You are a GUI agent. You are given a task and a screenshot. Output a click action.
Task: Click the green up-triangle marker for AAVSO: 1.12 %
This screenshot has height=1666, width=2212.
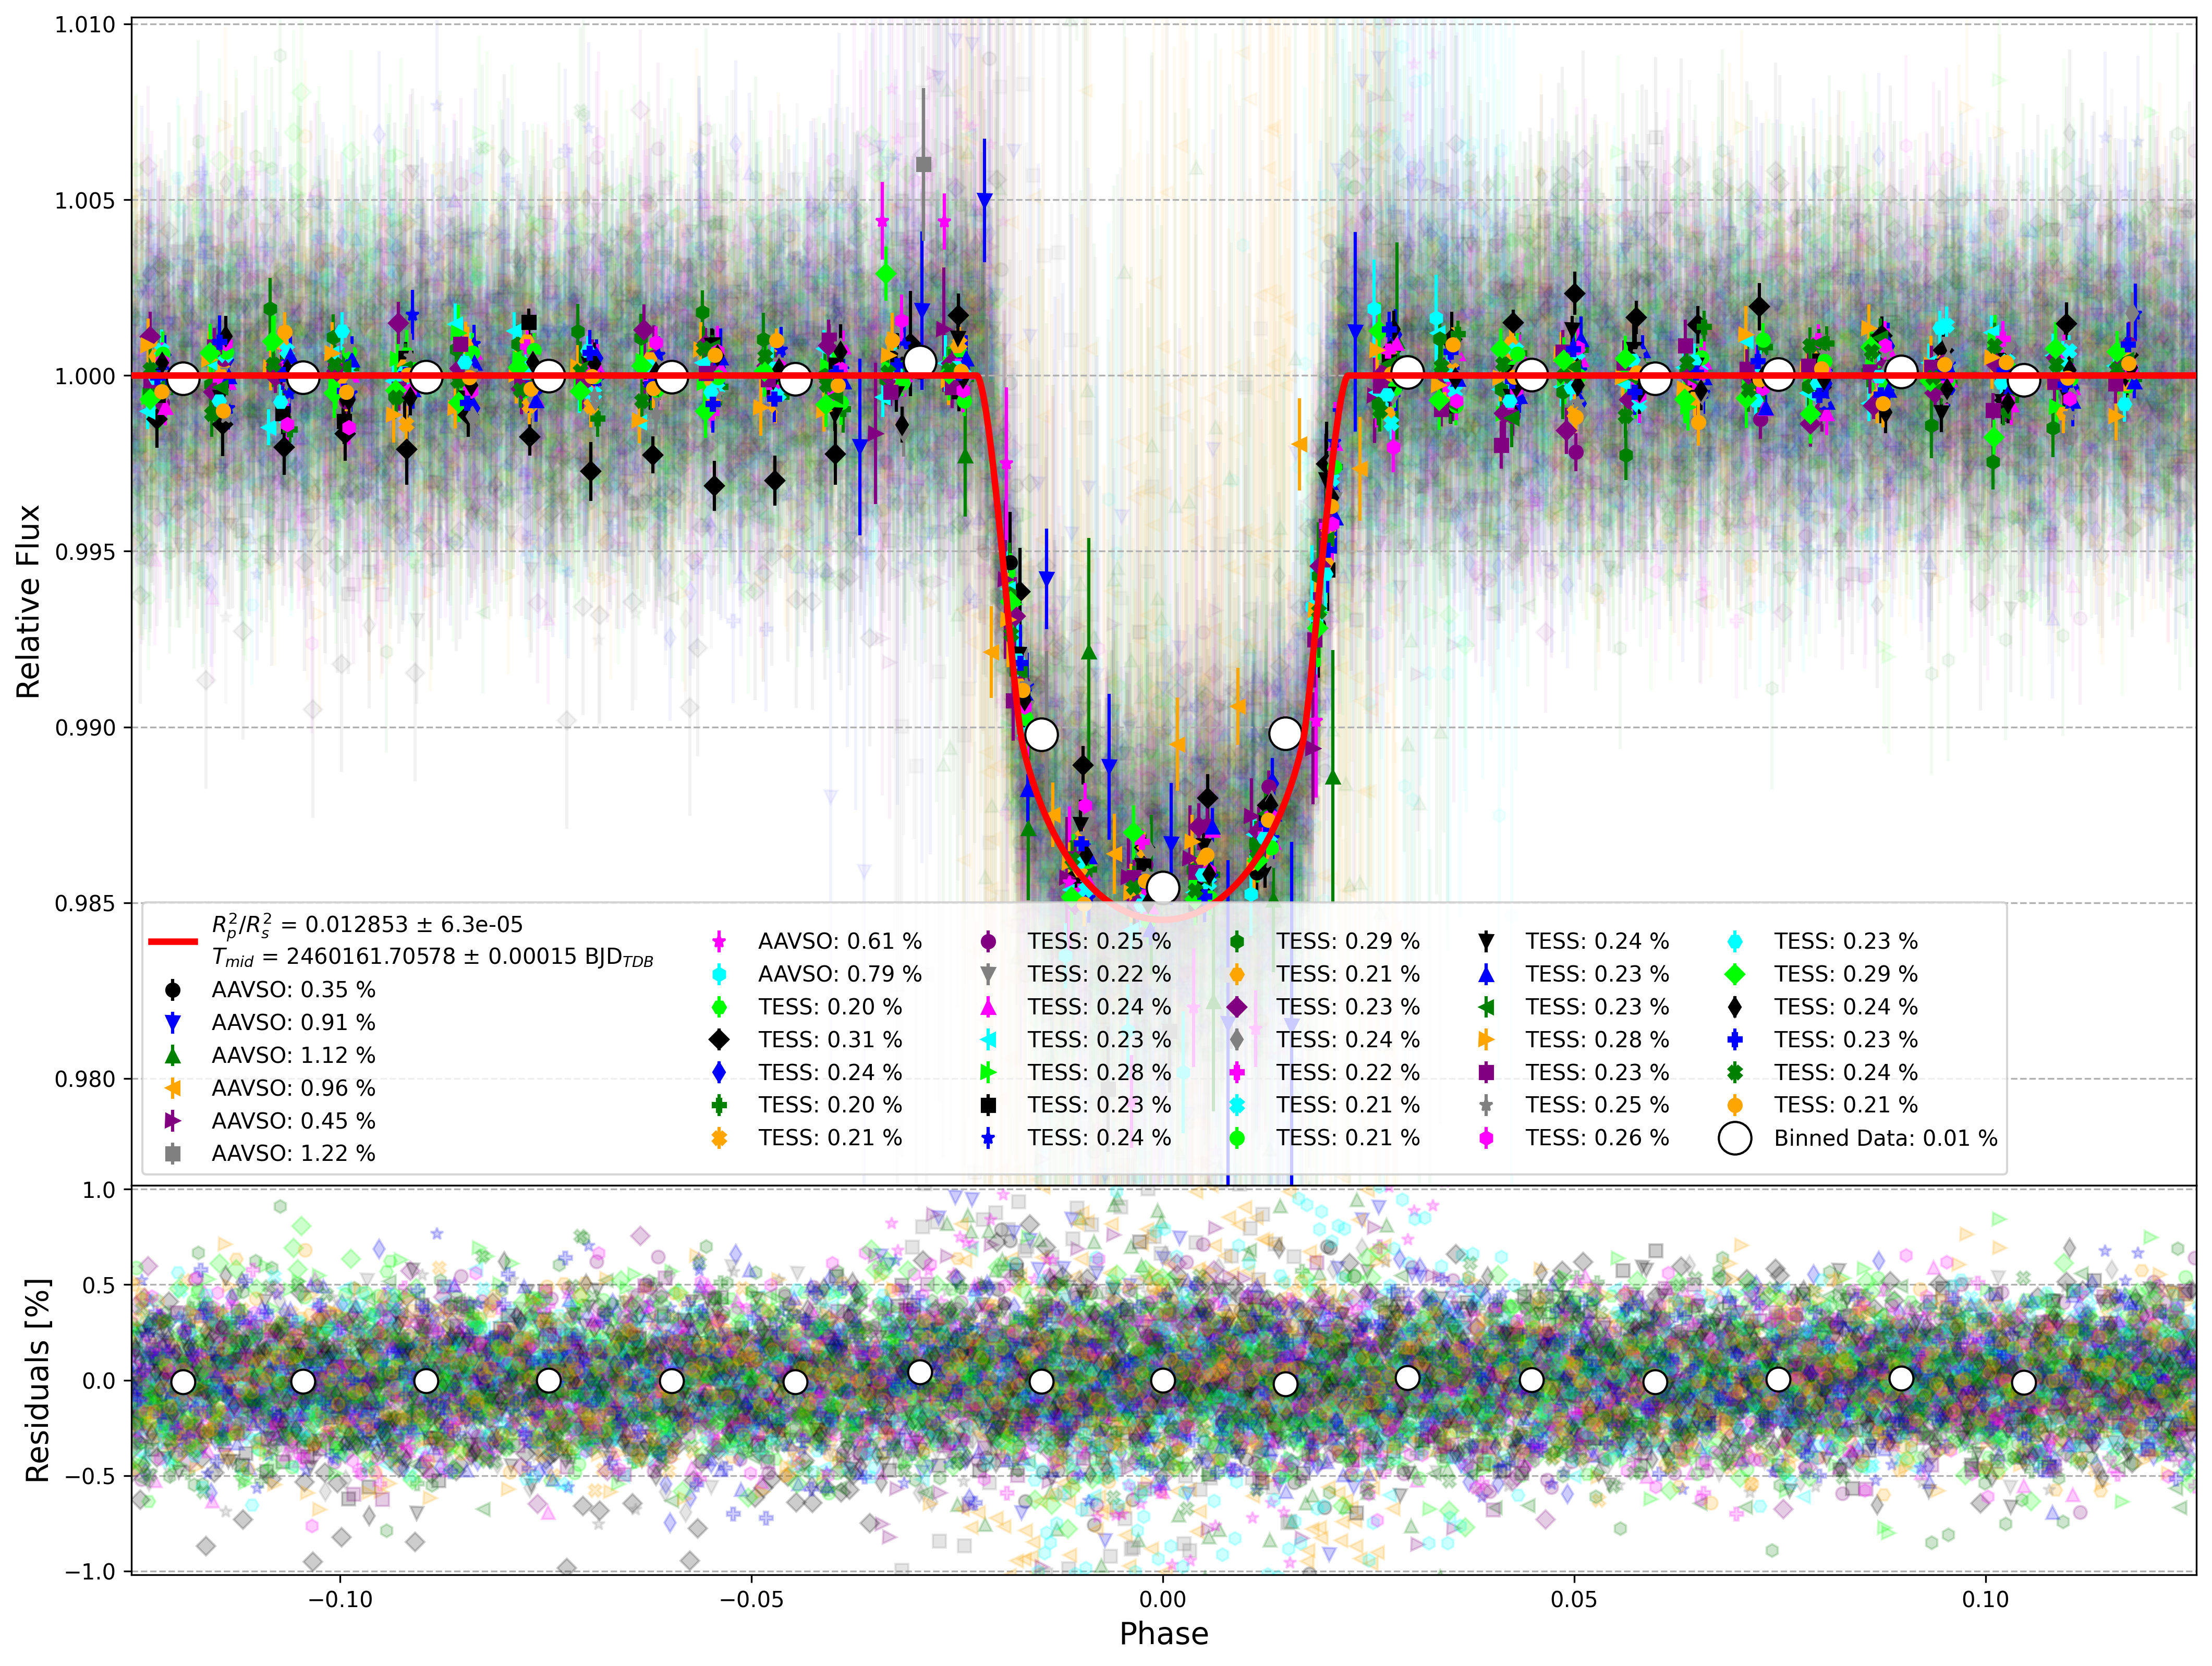(173, 1056)
